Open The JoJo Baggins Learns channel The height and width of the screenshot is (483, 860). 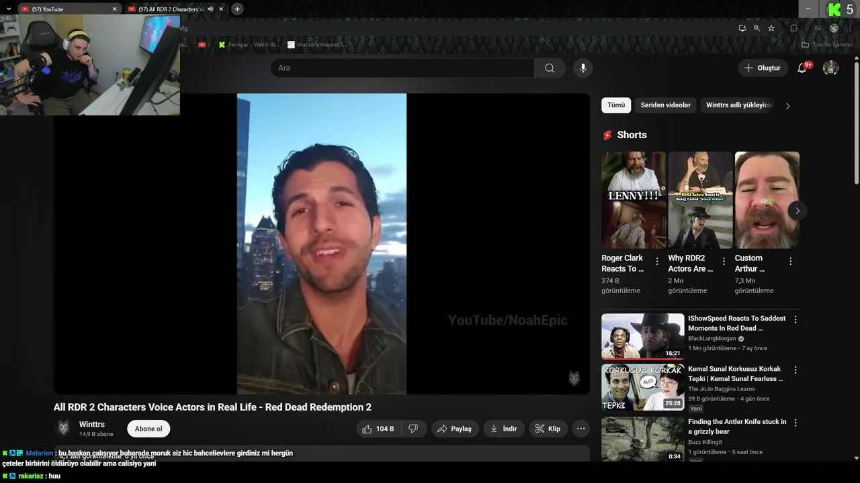(x=721, y=389)
